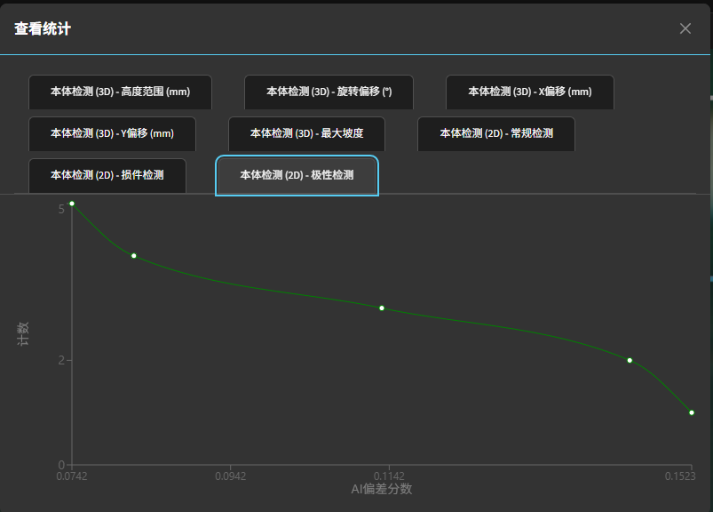Switch to the 旋转偏移 (°) tab
Viewport: 713px width, 512px height.
[x=329, y=92]
